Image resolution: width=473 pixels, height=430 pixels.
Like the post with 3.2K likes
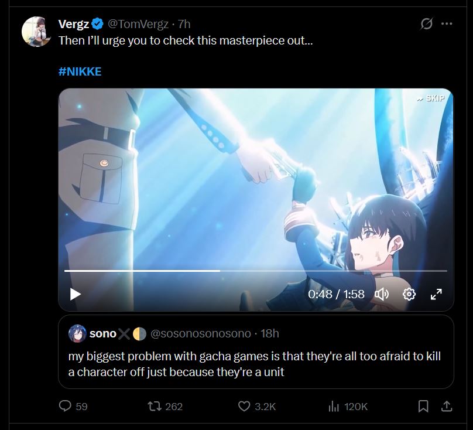(x=257, y=406)
